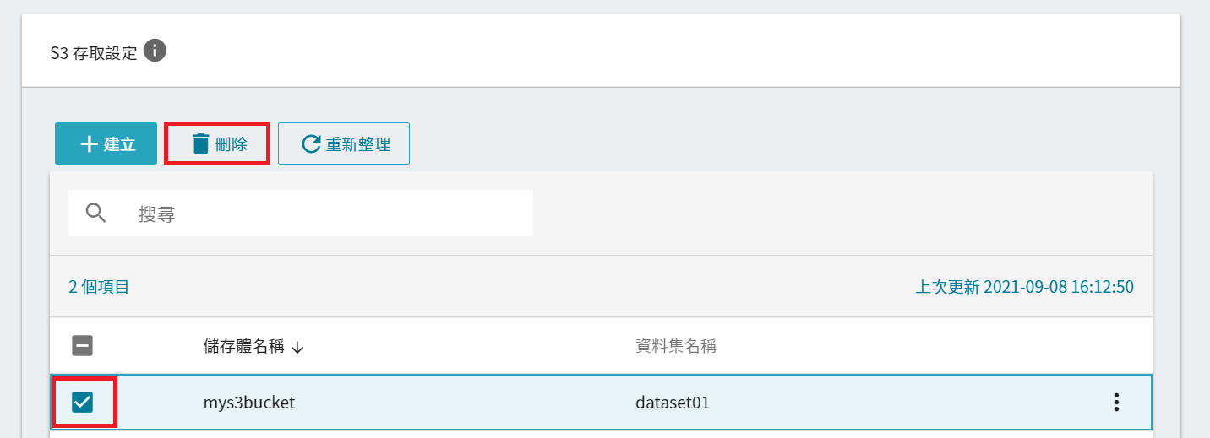Image resolution: width=1210 pixels, height=438 pixels.
Task: Uncheck the mys3bucket row checkbox
Action: [x=83, y=403]
